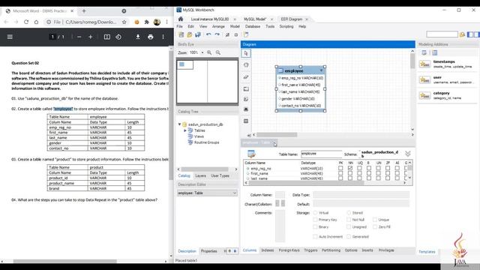The image size is (480, 270).
Task: Switch to the User Types tab
Action: point(220,175)
